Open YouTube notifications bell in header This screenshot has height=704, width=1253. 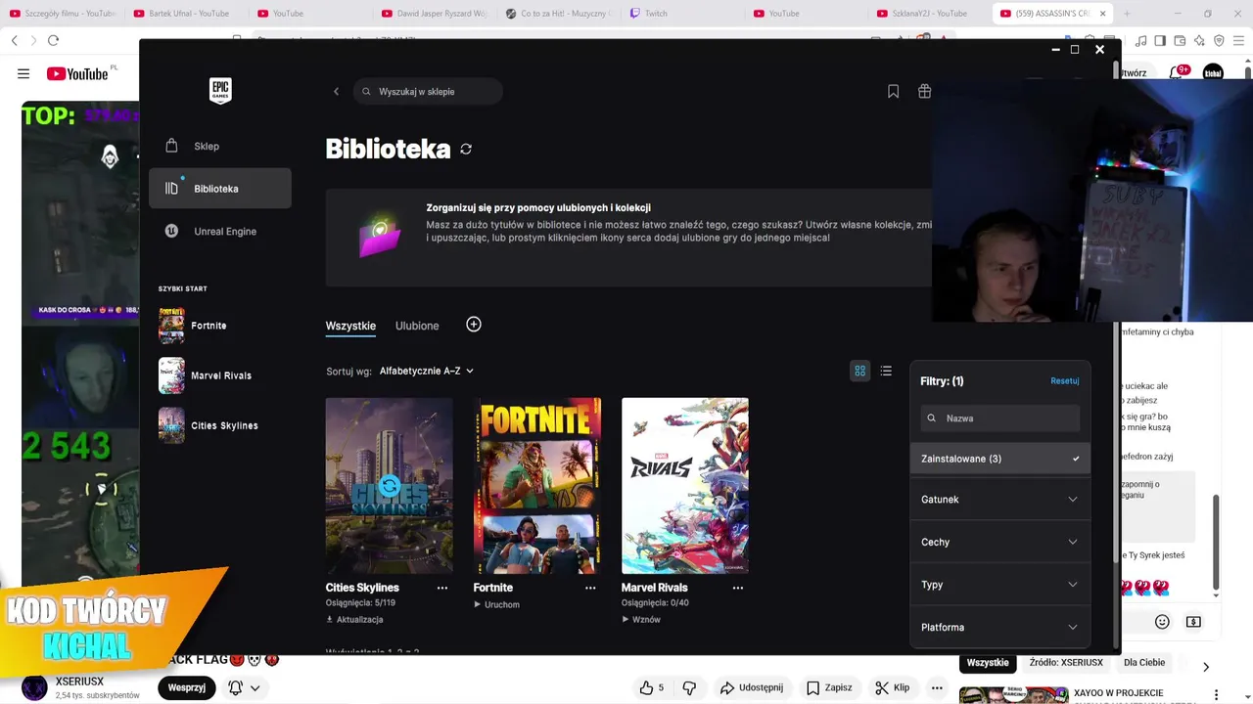pyautogui.click(x=1178, y=73)
